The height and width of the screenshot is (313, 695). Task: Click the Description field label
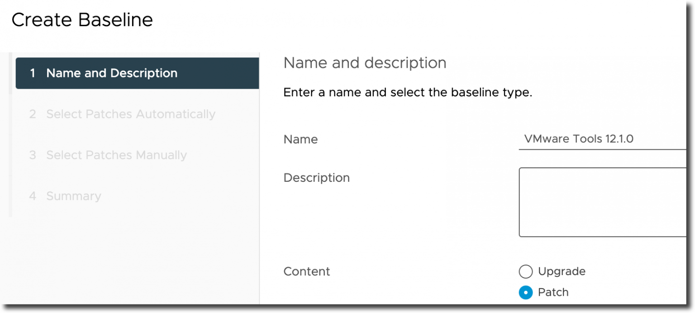316,178
